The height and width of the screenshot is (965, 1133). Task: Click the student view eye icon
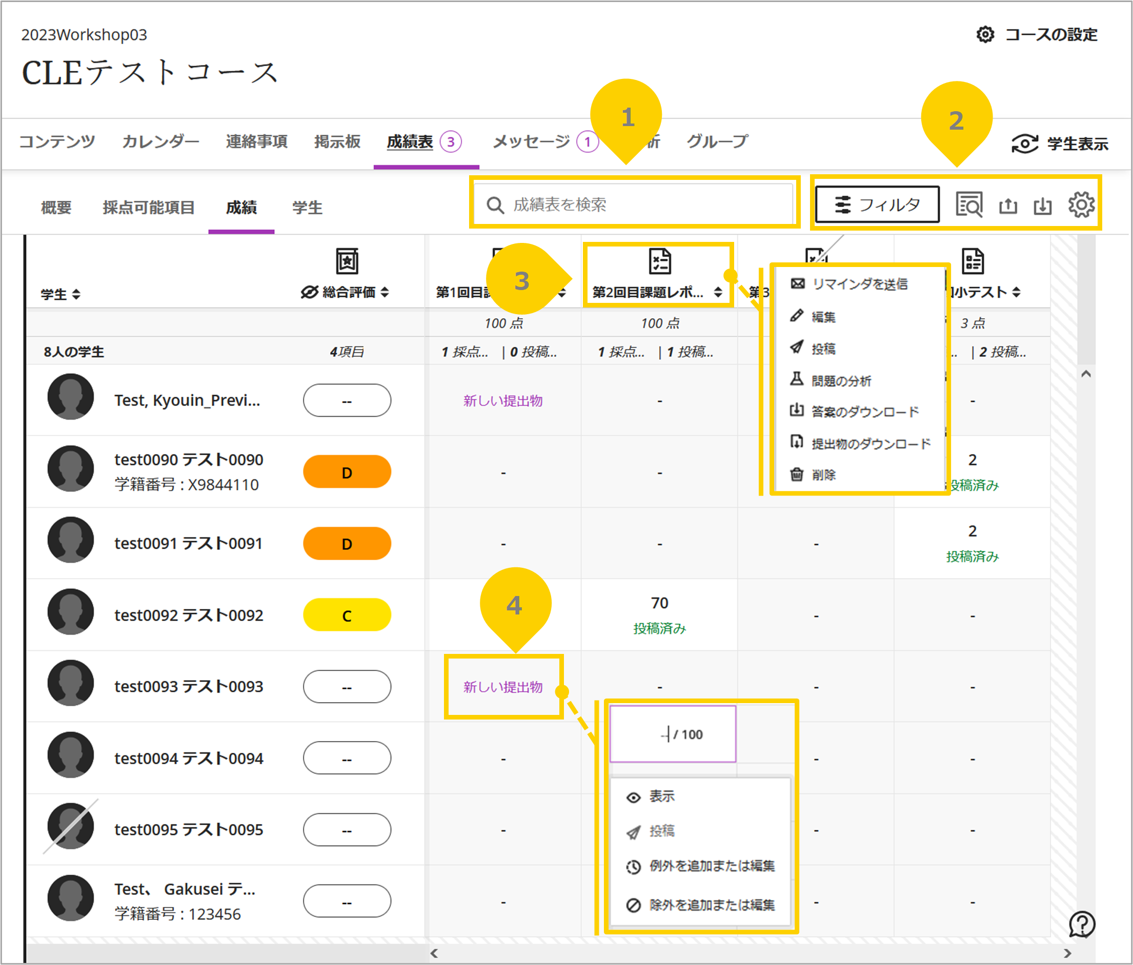[1024, 144]
